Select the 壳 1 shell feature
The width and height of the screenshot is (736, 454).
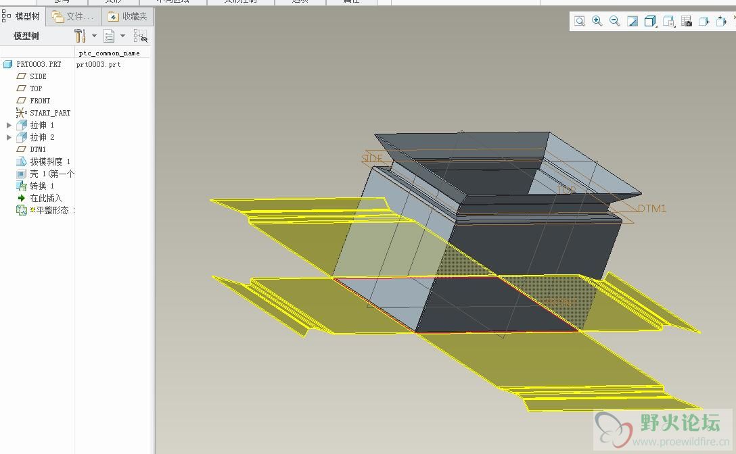coord(51,174)
